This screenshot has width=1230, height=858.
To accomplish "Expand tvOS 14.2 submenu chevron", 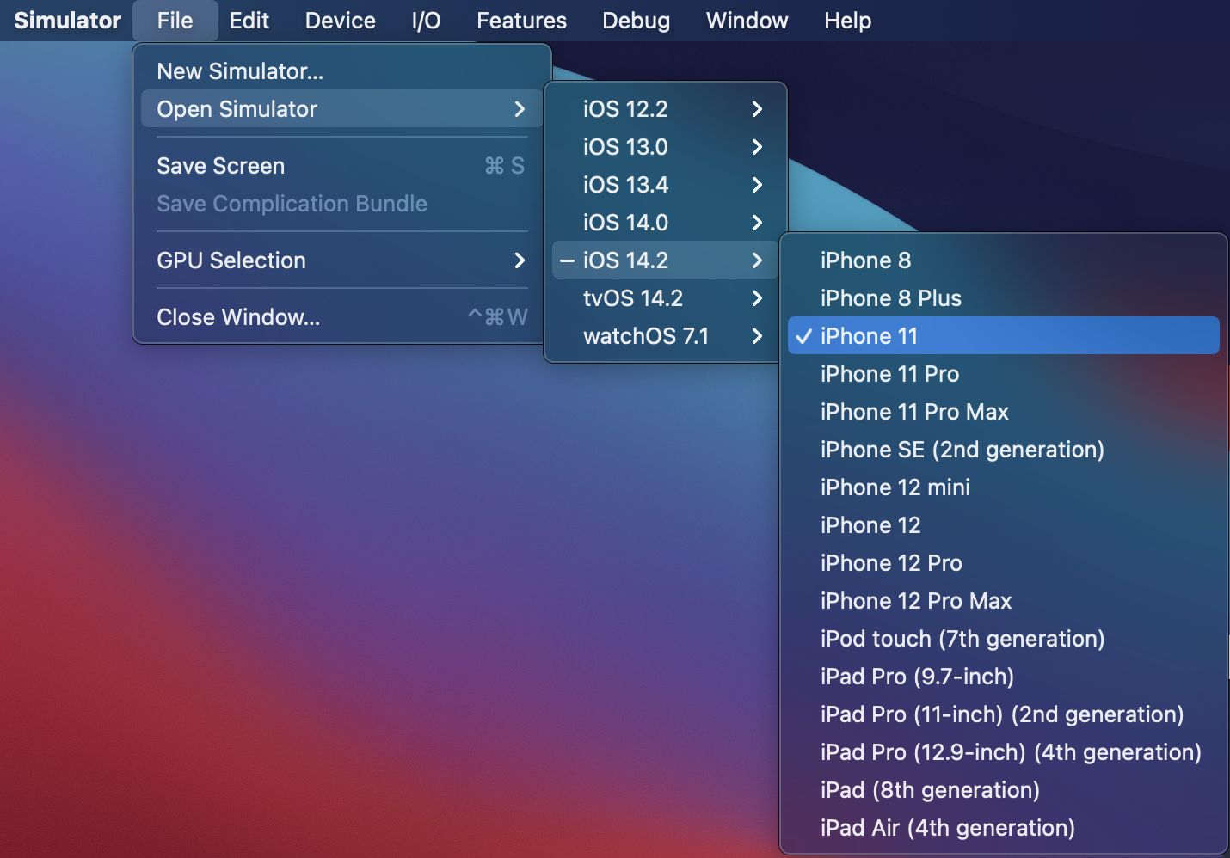I will [757, 298].
